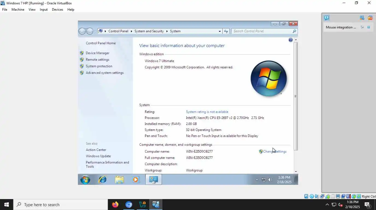Image resolution: width=376 pixels, height=210 pixels.
Task: Show hidden icons in Windows 7 tray
Action: coord(257,180)
